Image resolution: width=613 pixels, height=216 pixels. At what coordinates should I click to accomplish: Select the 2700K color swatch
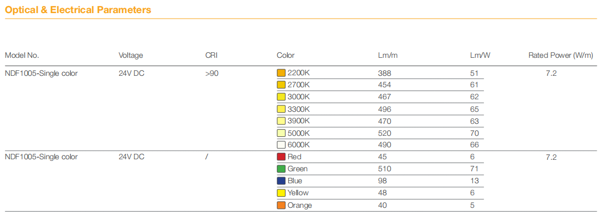pos(281,85)
